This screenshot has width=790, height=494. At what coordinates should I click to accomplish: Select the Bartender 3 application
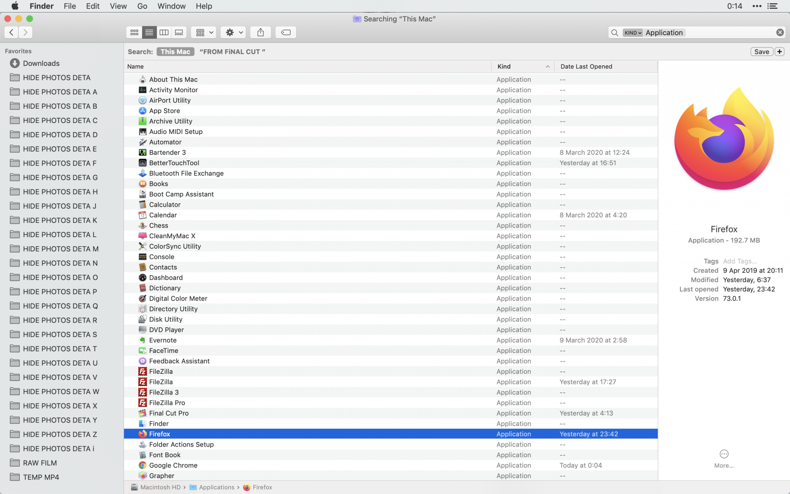391,152
